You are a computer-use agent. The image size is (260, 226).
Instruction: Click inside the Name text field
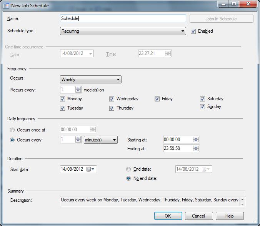123,18
